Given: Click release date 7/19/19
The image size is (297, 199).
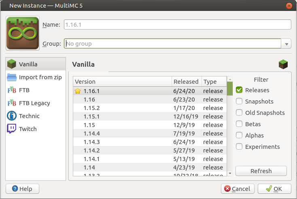Looking at the screenshot, I should point(184,133).
